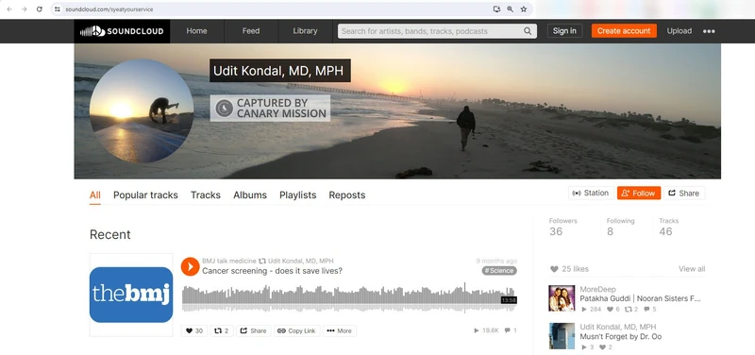Screen dimensions: 755x355
Task: Follow Udit Kondal
Action: [639, 194]
